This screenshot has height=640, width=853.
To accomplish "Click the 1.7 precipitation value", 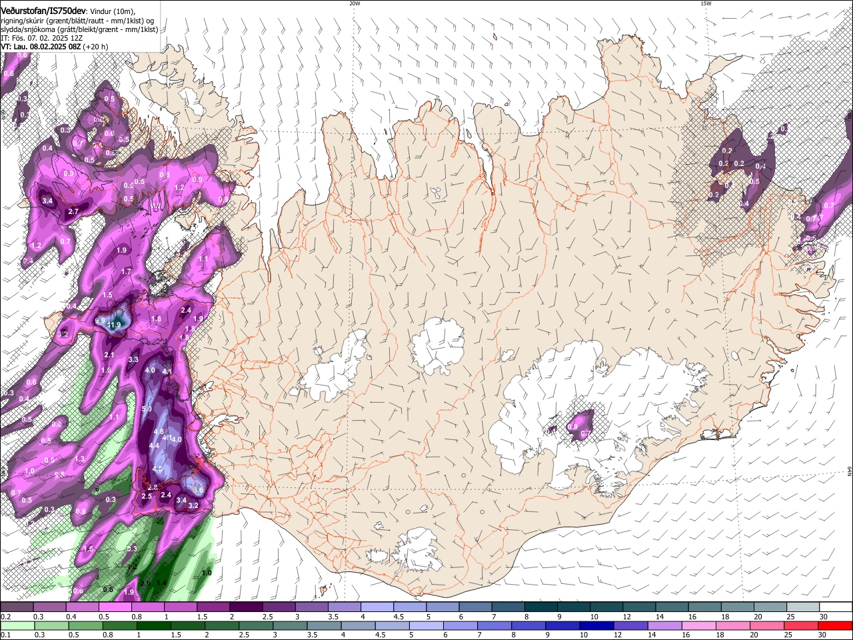I will 127,271.
